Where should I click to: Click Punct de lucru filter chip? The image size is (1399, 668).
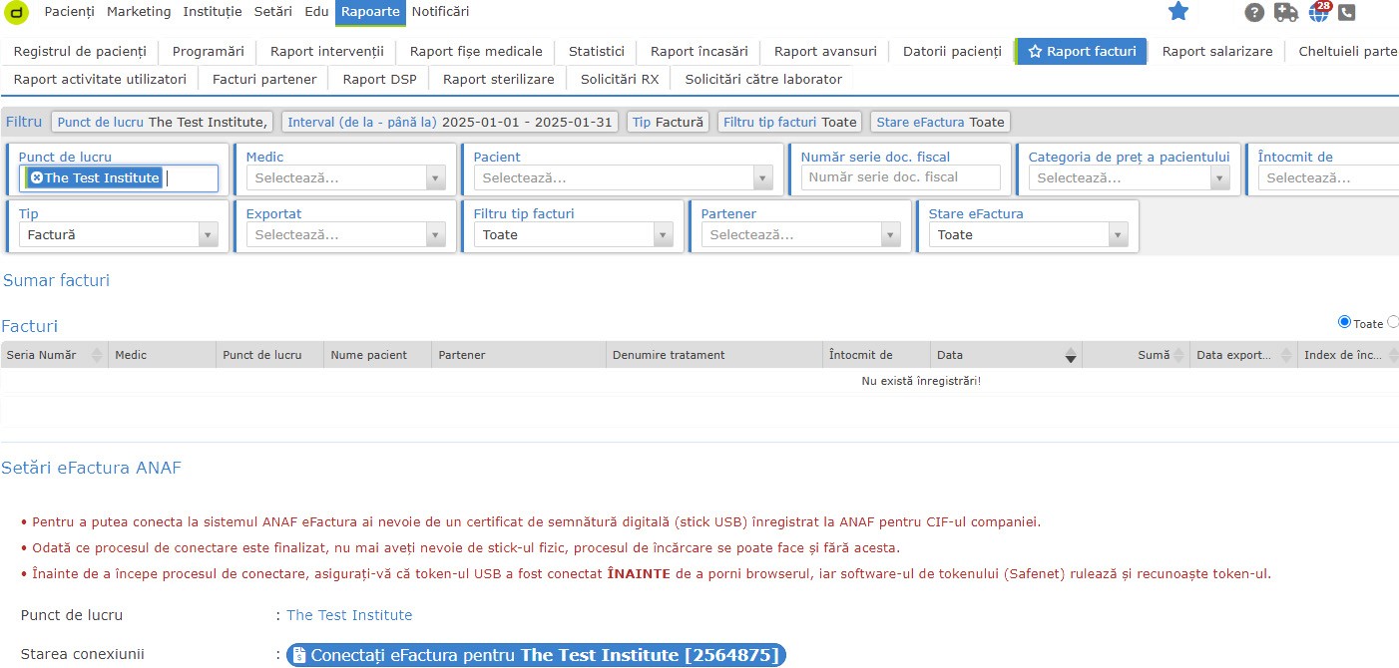pyautogui.click(x=163, y=122)
